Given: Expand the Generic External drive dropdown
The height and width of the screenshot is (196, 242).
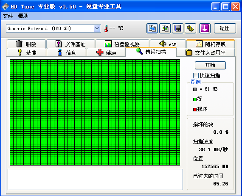Looking at the screenshot, I should tap(97, 28).
